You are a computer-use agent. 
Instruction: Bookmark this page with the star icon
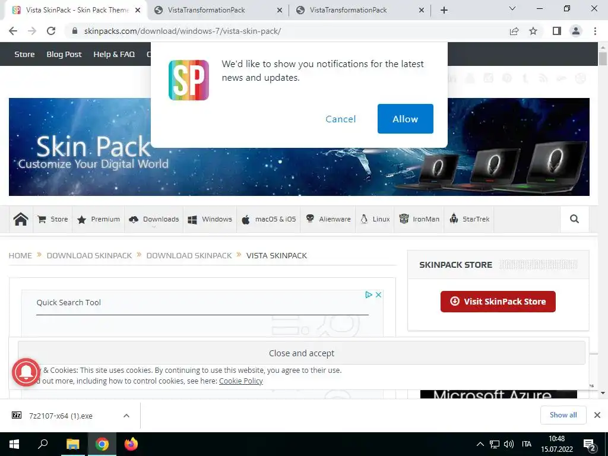(533, 31)
